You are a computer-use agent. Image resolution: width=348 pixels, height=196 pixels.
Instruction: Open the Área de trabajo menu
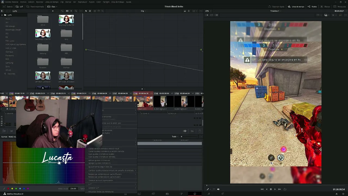118,2
